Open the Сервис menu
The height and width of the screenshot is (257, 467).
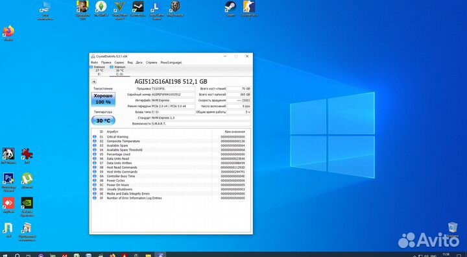[x=119, y=62]
